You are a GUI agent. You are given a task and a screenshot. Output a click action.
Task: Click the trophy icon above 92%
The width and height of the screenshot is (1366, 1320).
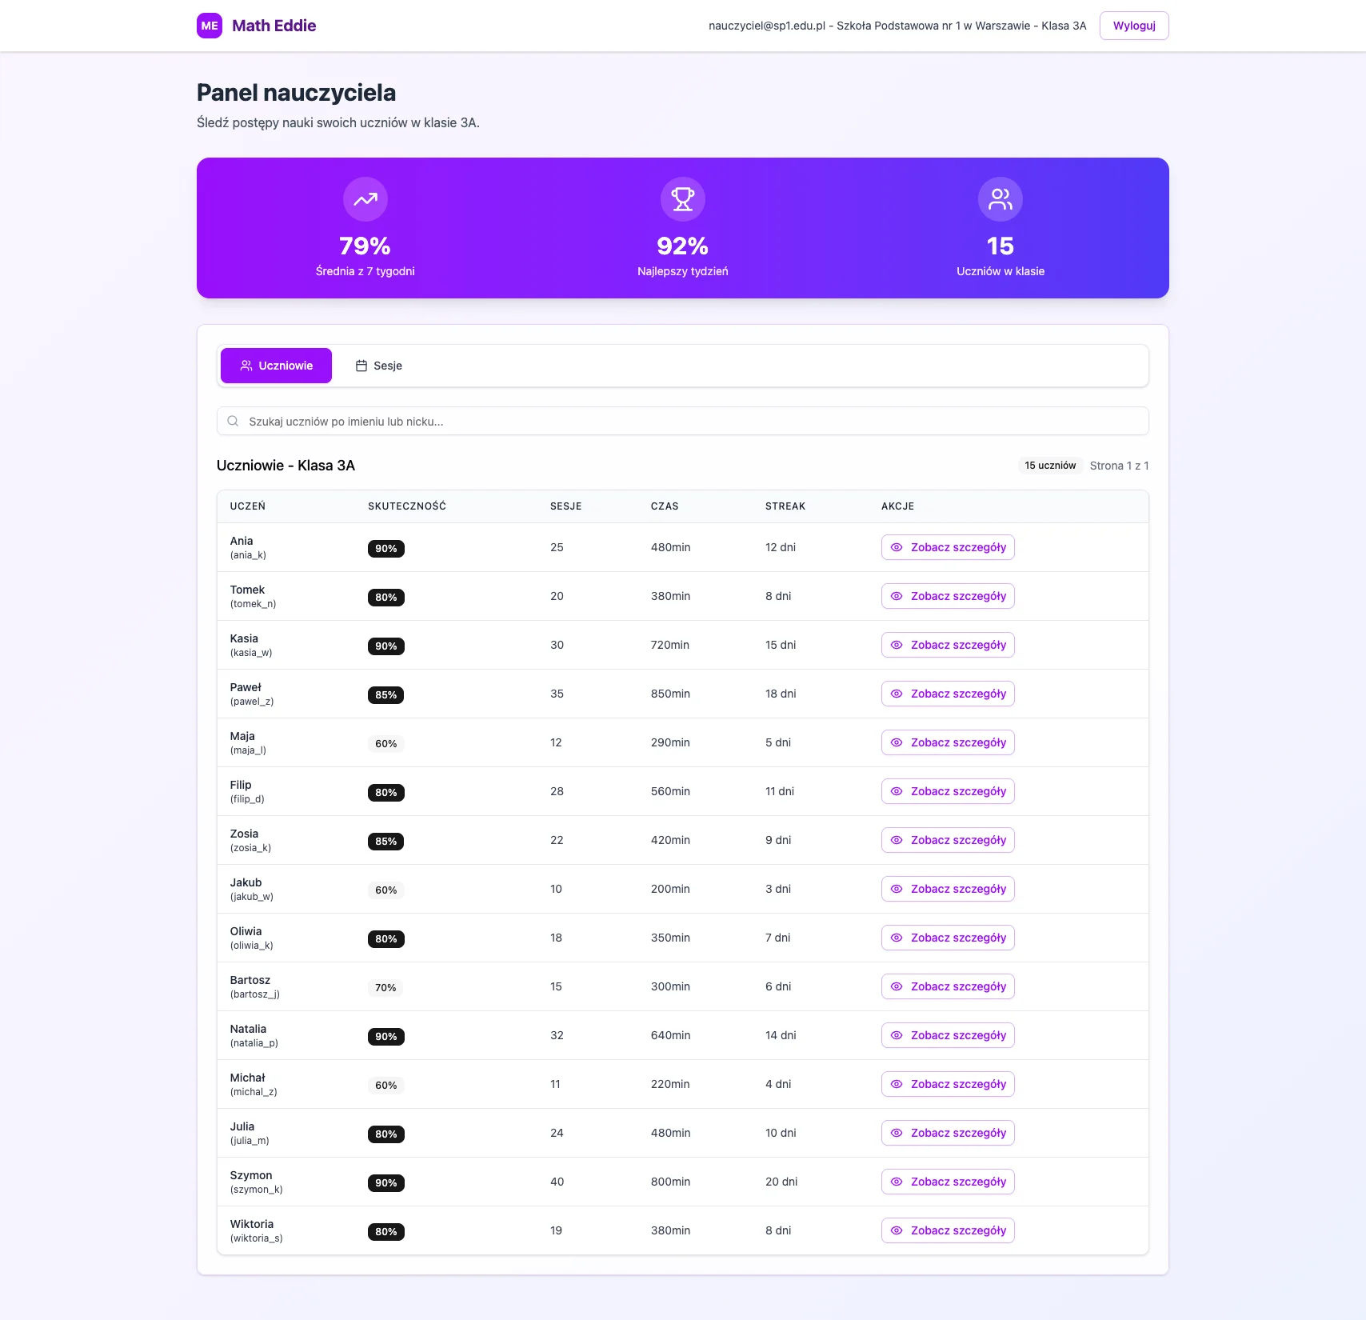[x=682, y=199]
